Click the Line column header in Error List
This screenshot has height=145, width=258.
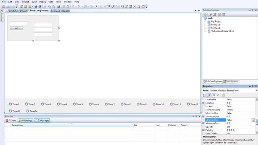[160, 125]
